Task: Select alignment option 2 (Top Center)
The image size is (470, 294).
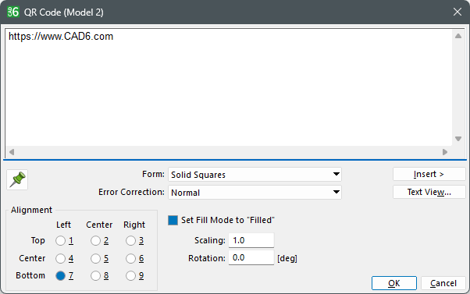Action: pyautogui.click(x=95, y=241)
